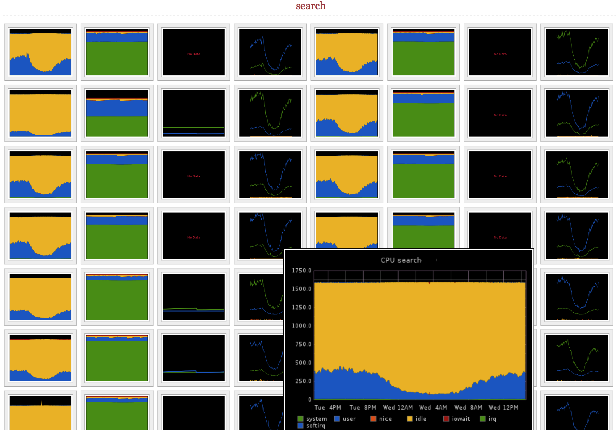The height and width of the screenshot is (430, 616).
Task: Open the bottom-right partially visible blue line thumbnail
Action: click(576, 413)
